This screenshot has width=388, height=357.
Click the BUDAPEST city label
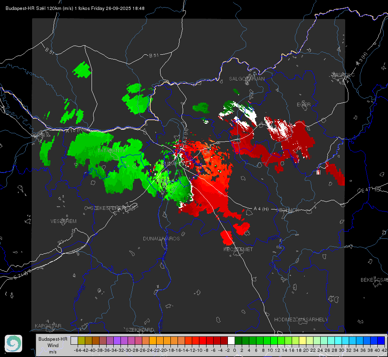(174, 163)
